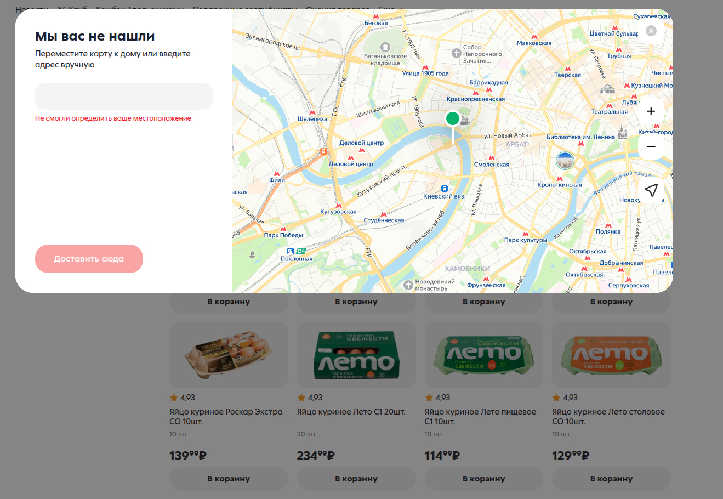
Task: Click the Ваганьковское кладбище map icon
Action: pyautogui.click(x=385, y=47)
